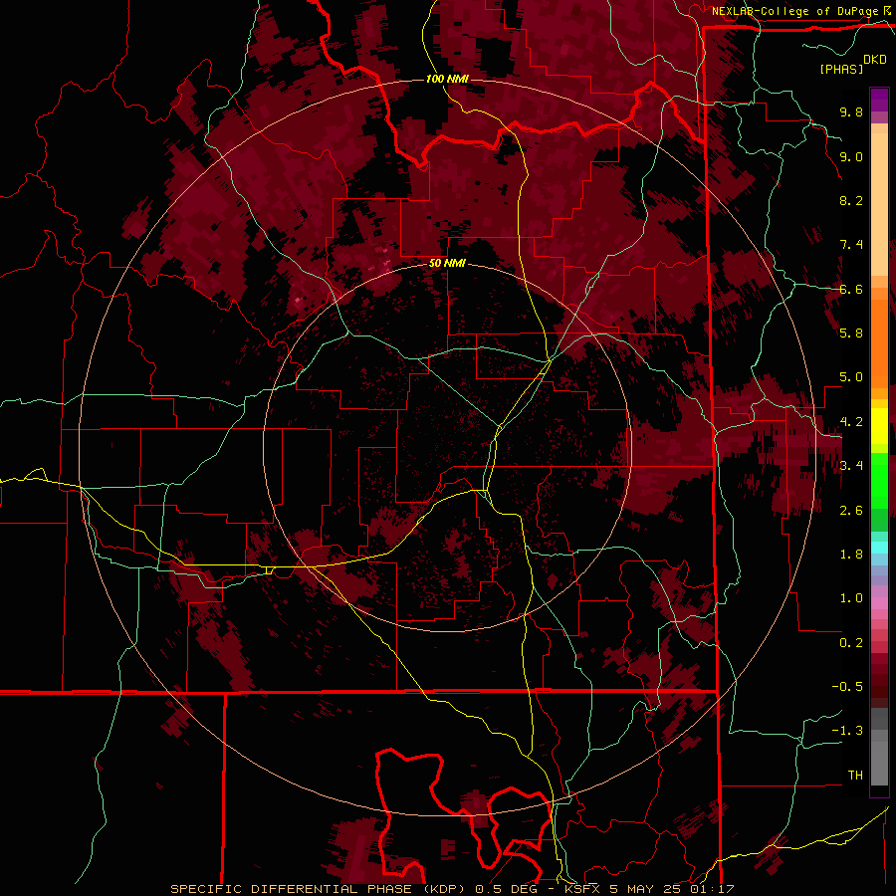Click the "01:17" timestamp in caption
The width and height of the screenshot is (896, 896).
pyautogui.click(x=714, y=889)
